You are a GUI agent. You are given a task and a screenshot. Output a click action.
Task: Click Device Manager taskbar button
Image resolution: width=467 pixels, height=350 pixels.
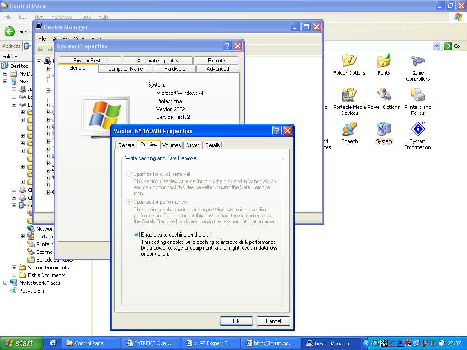point(330,343)
